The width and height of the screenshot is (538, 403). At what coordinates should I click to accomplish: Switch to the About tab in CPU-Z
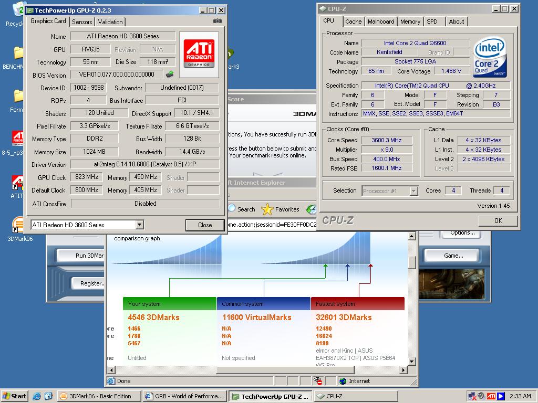click(x=457, y=22)
